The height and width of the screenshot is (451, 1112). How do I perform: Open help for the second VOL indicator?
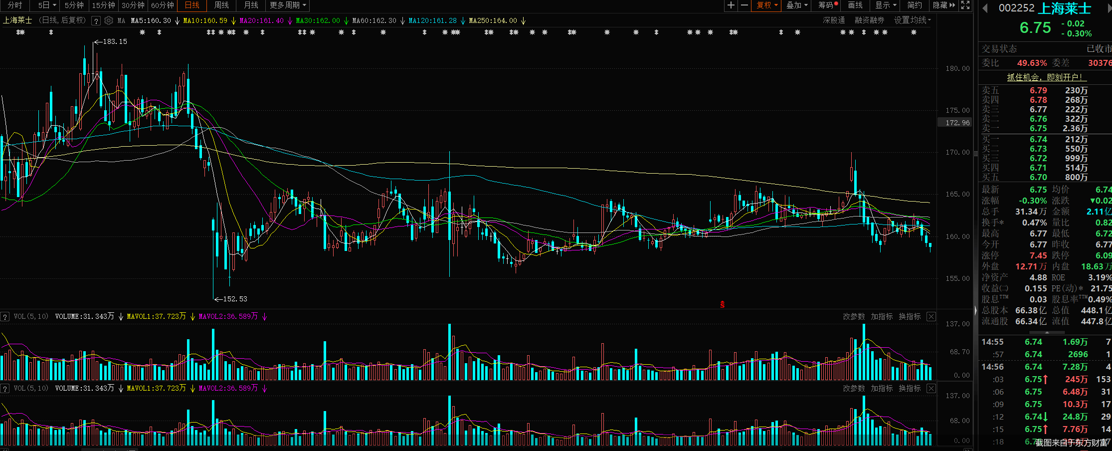coord(5,389)
